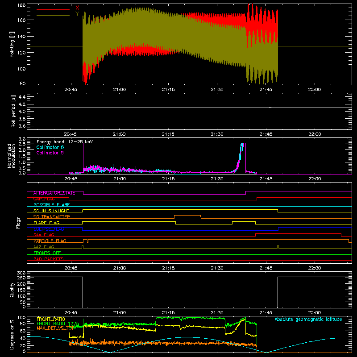Click the 300 tick on Quality axis

(21, 273)
